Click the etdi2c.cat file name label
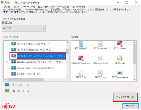The width and height of the screenshot is (141, 110). click(x=120, y=63)
